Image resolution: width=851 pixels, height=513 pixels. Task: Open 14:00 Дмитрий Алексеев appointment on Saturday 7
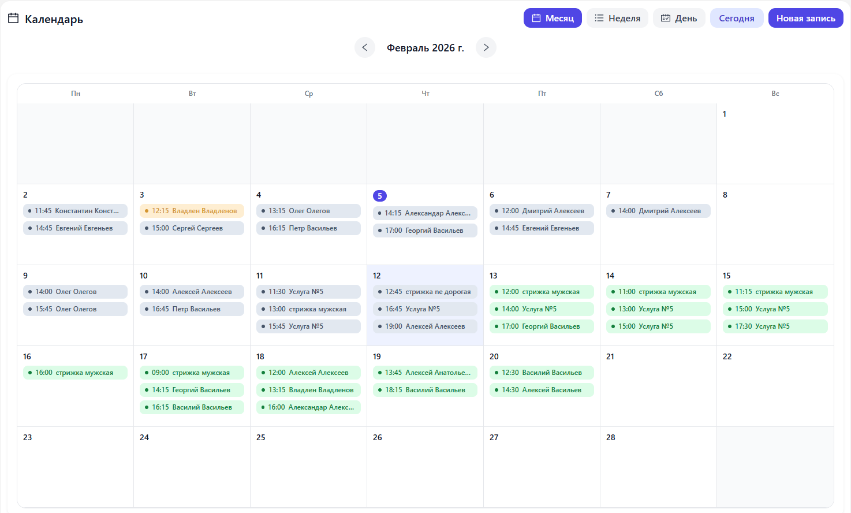(x=658, y=211)
